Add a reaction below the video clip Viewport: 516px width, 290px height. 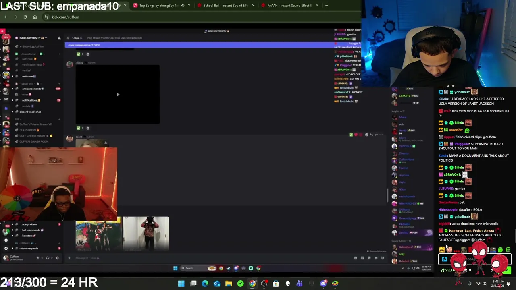[88, 128]
